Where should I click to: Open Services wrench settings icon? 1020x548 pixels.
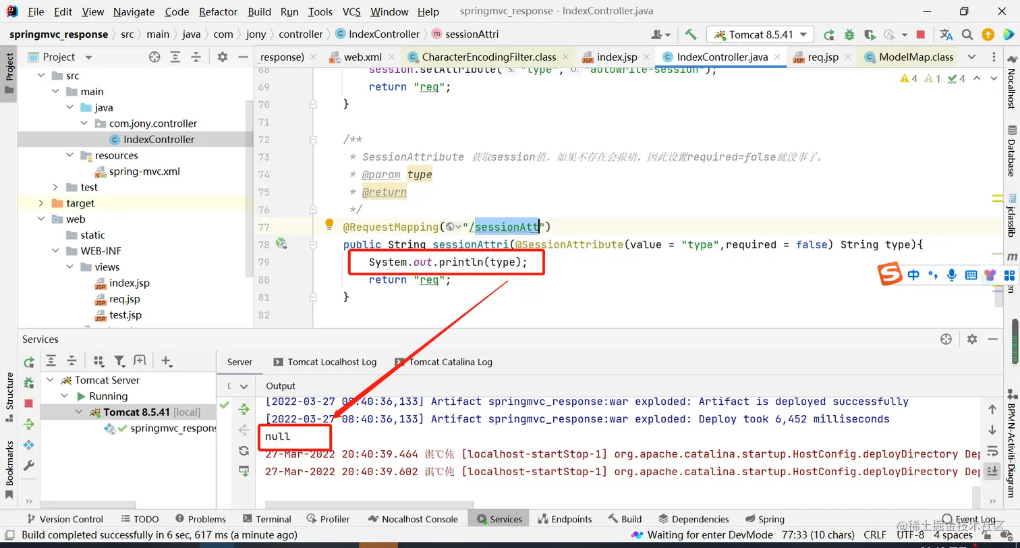click(x=28, y=466)
